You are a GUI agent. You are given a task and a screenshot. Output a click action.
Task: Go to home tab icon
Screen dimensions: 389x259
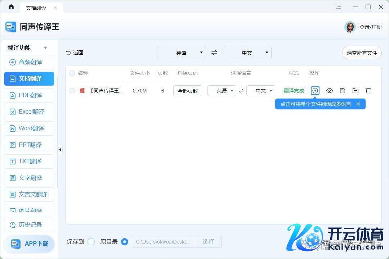[11, 7]
